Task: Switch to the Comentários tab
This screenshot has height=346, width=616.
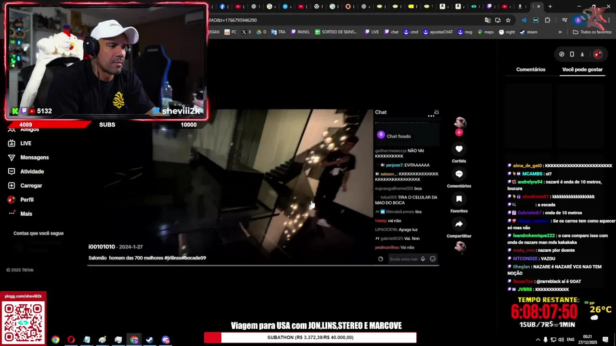Action: click(531, 69)
